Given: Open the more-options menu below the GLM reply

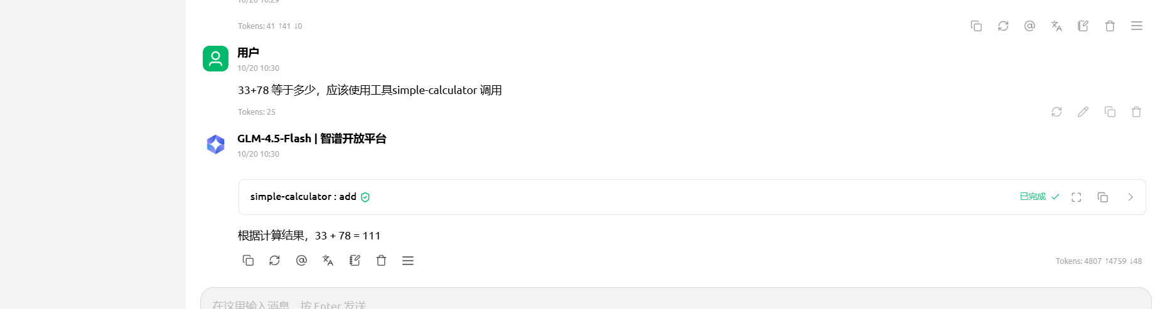Looking at the screenshot, I should pyautogui.click(x=408, y=260).
